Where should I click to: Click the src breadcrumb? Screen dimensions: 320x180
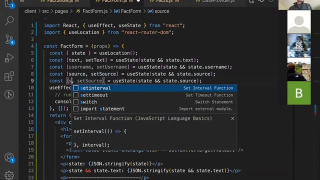pos(45,11)
